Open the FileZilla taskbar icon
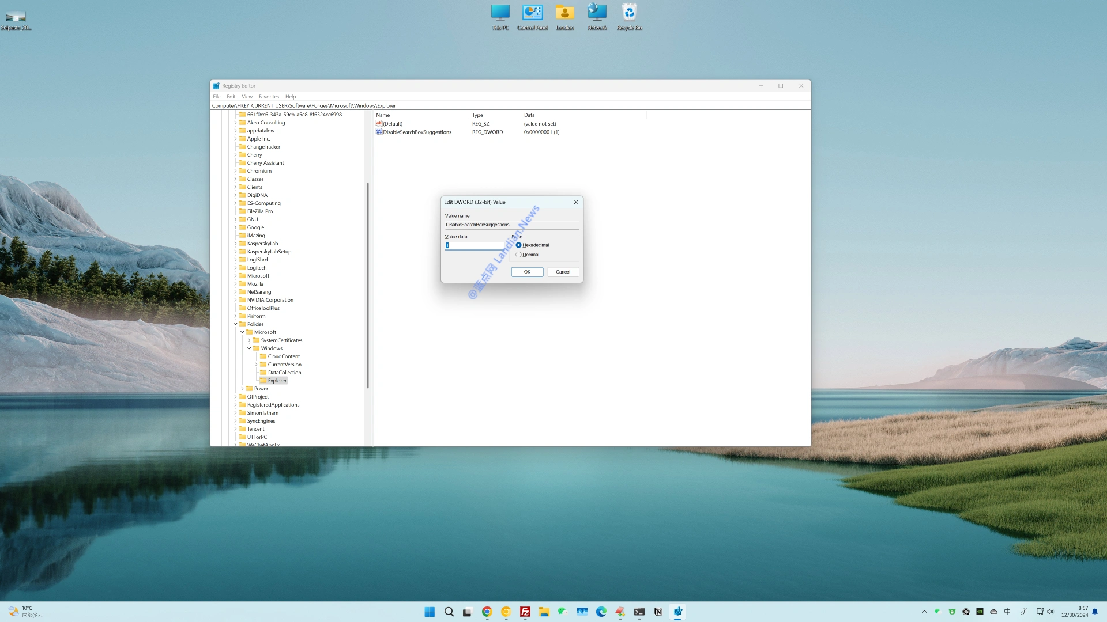Viewport: 1107px width, 622px height. point(525,612)
